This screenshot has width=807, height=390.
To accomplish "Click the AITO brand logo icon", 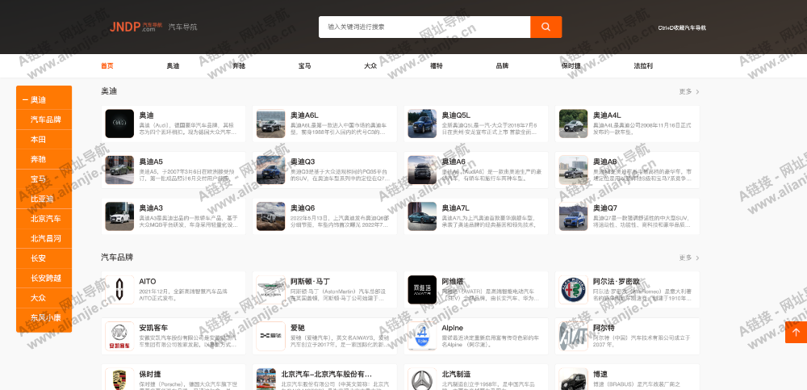I will coord(119,290).
